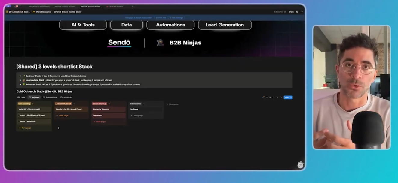Image resolution: width=398 pixels, height=183 pixels.
Task: Click the B2B Ninjas ninja logo
Action: pyautogui.click(x=160, y=43)
